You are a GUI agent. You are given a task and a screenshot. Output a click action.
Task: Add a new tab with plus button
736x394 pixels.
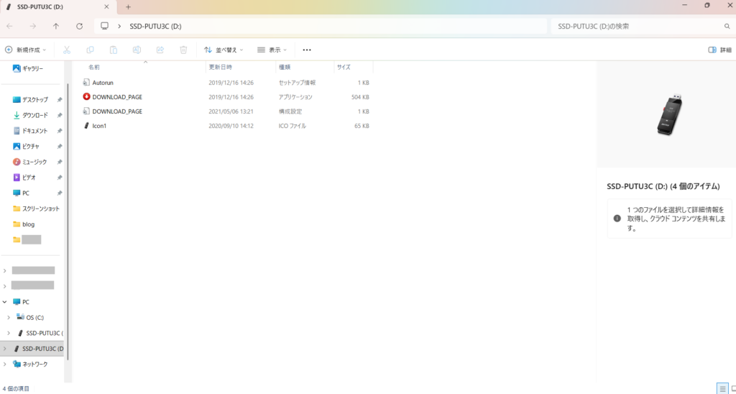(128, 6)
